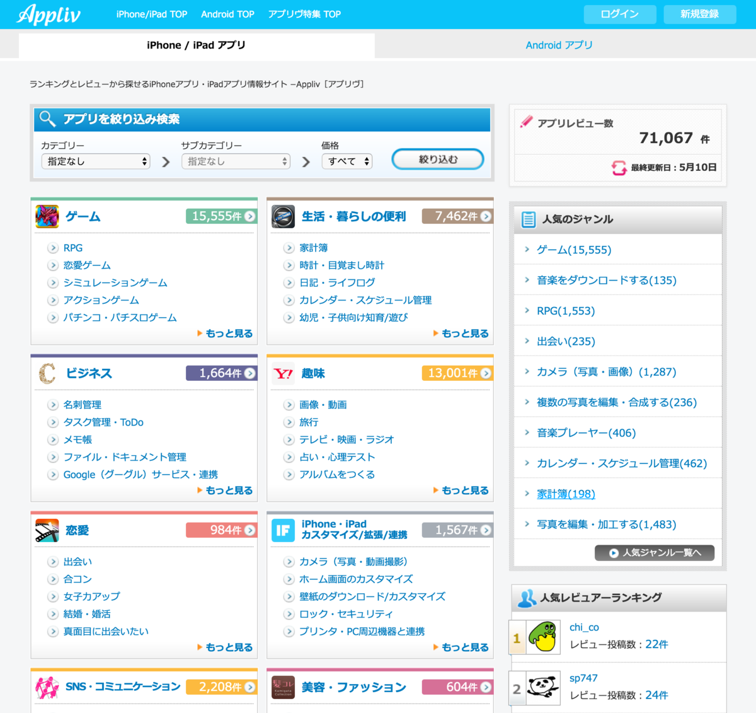Open the 生活・暮らしの便利 category icon
The height and width of the screenshot is (713, 756).
[x=283, y=216]
